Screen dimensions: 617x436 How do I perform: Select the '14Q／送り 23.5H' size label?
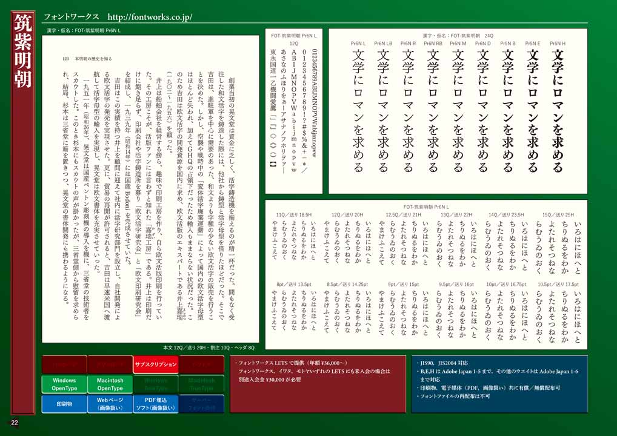point(506,215)
